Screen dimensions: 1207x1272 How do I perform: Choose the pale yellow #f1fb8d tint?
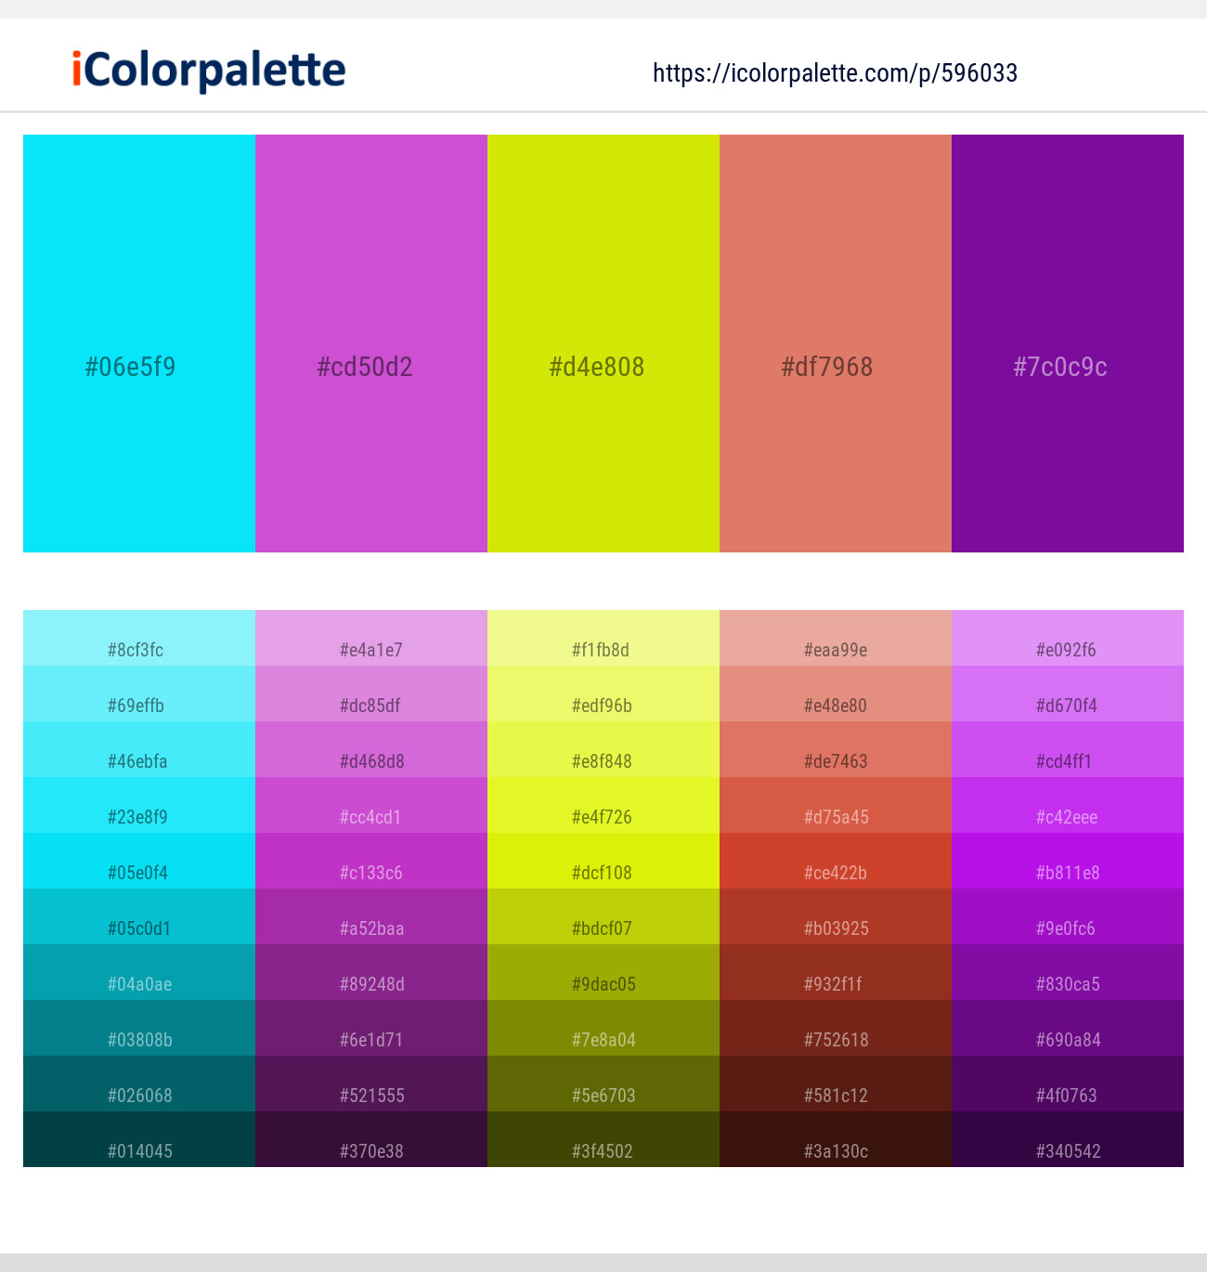pyautogui.click(x=603, y=638)
